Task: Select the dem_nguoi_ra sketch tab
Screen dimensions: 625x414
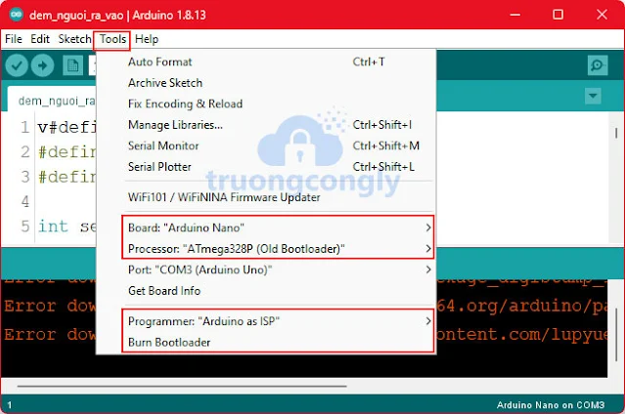Action: (x=52, y=101)
